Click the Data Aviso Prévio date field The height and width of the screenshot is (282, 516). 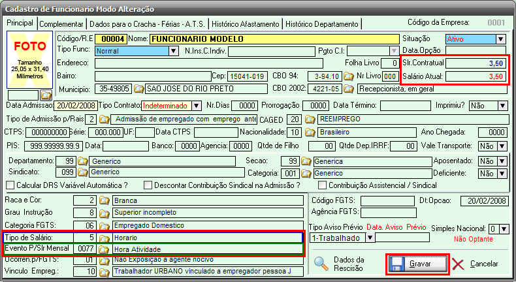[402, 238]
